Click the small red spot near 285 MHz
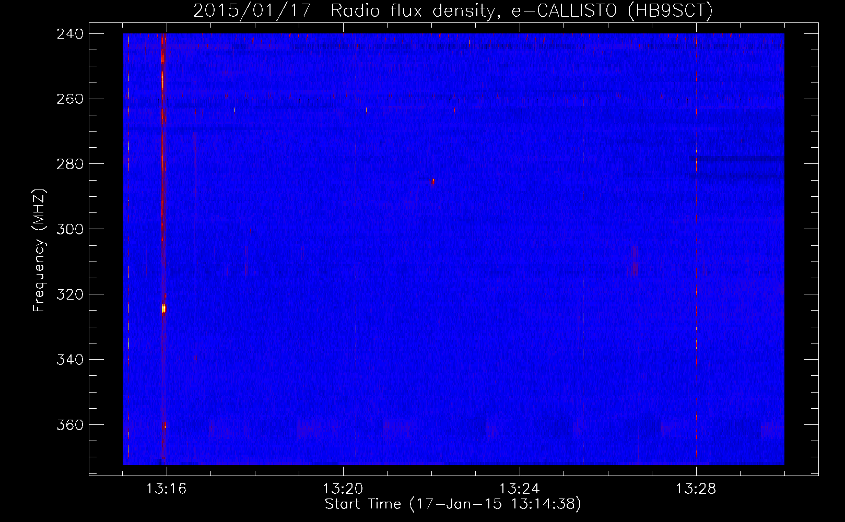The height and width of the screenshot is (522, 845). click(433, 181)
